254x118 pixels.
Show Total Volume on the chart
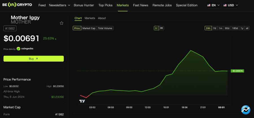coord(105,28)
